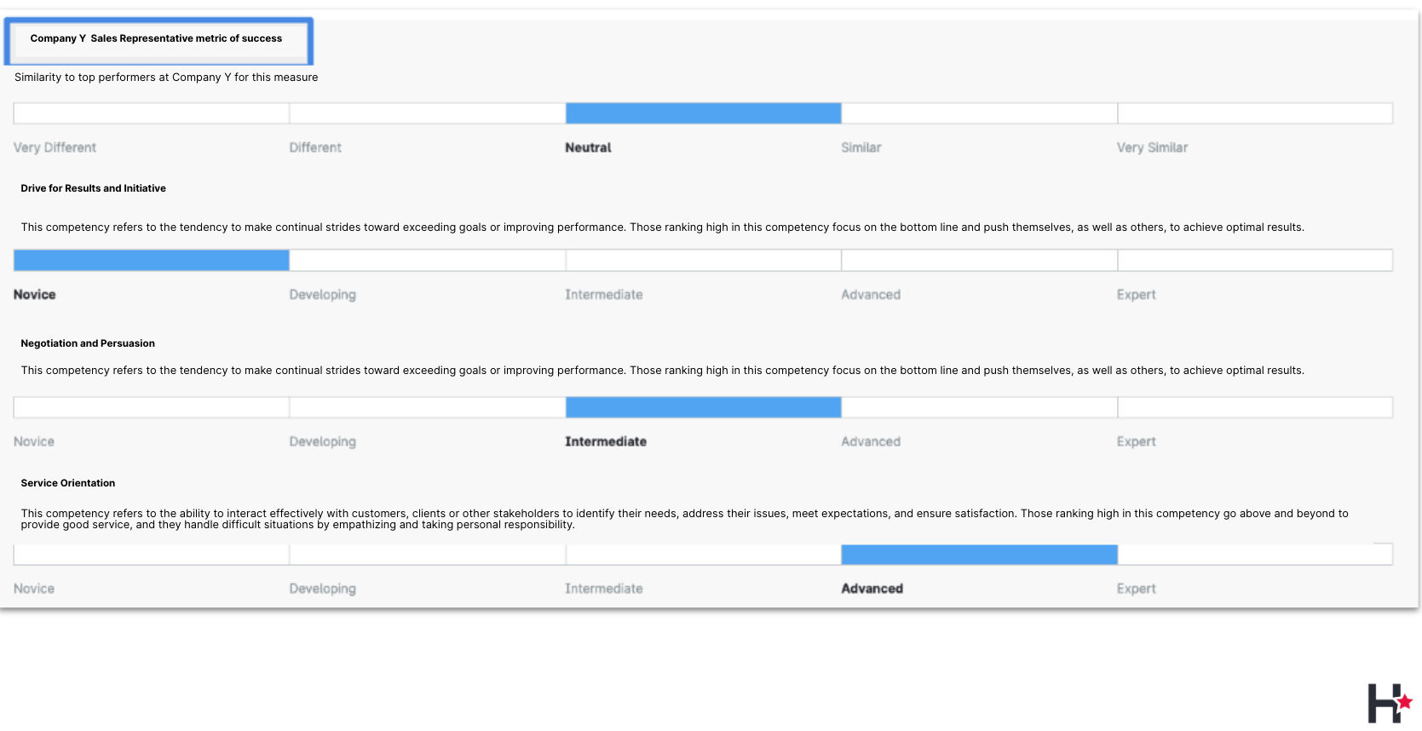Select bold Advanced label under Service Orientation

(872, 589)
